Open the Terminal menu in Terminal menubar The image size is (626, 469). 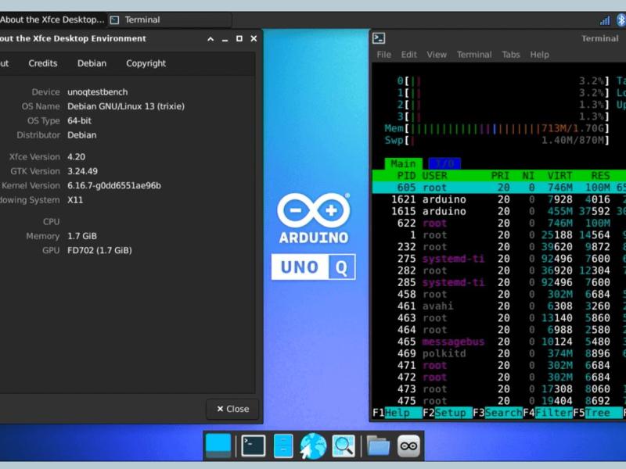474,55
